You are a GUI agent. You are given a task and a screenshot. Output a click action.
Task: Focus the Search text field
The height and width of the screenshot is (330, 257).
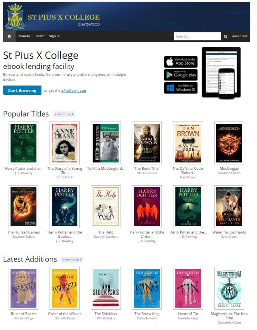coord(197,36)
